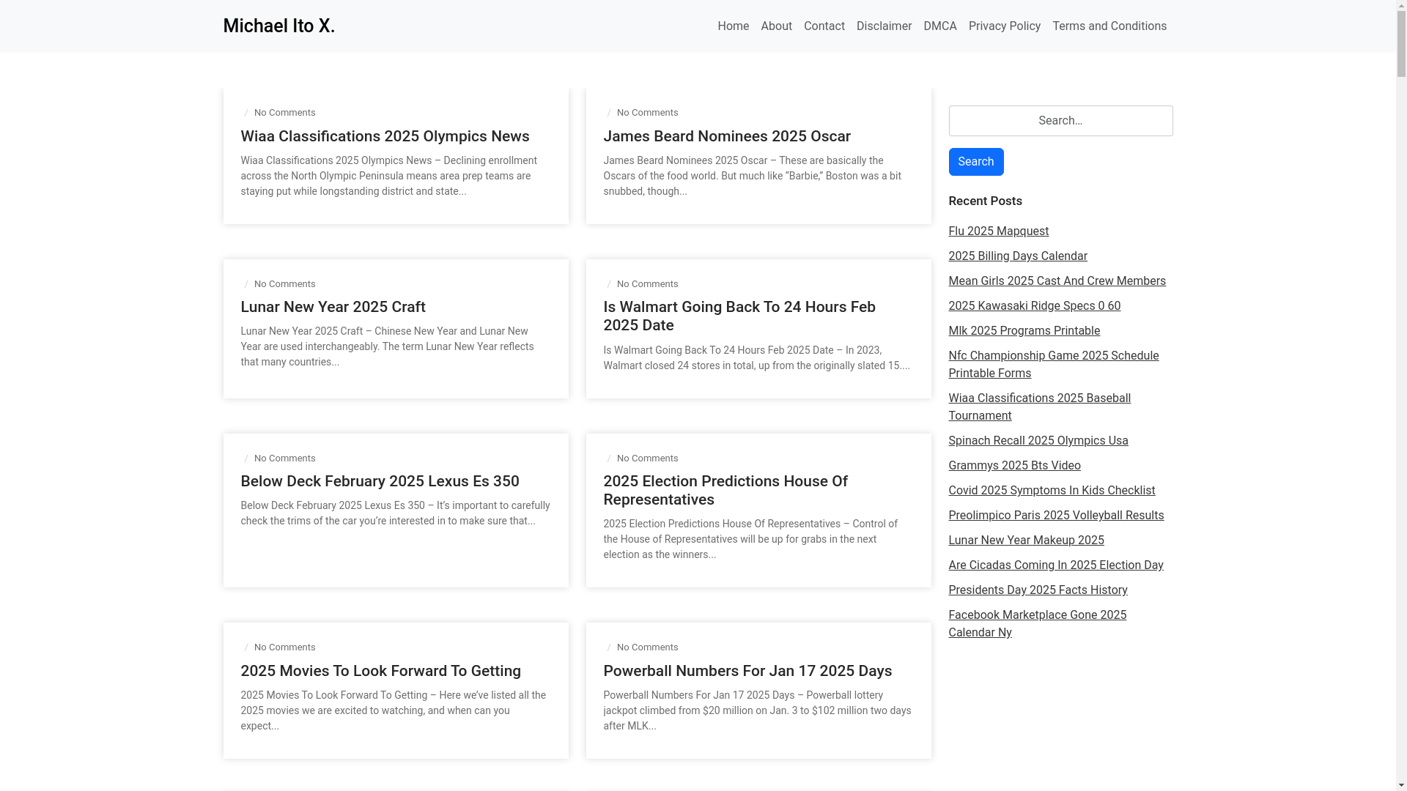Click excerpt text "Declining enrollment across the North Olympic"
The height and width of the screenshot is (791, 1407).
click(388, 168)
